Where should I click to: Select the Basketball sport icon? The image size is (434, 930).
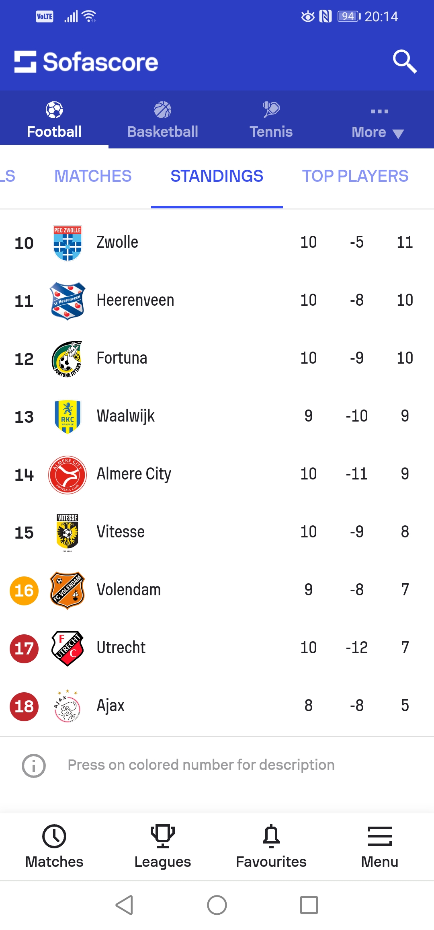pyautogui.click(x=163, y=110)
